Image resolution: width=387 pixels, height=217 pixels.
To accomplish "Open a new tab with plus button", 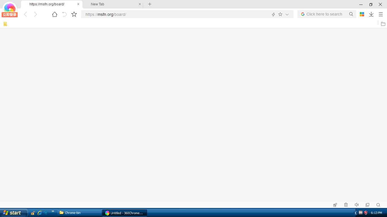I will 150,4.
